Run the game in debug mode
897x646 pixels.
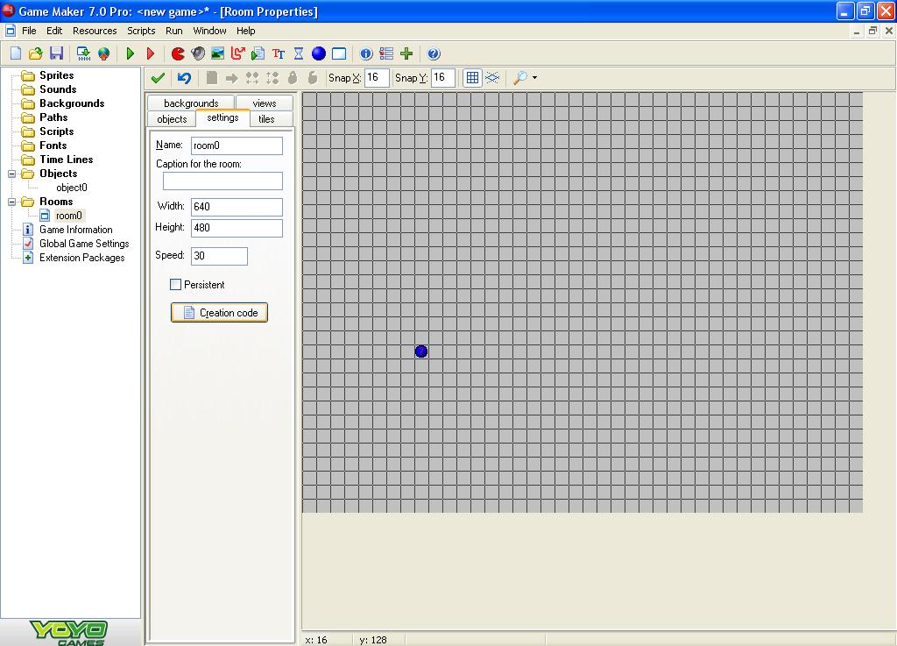coord(150,54)
